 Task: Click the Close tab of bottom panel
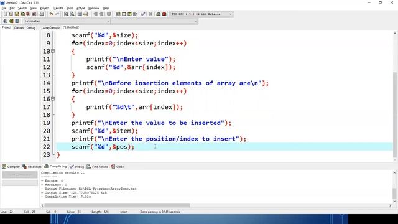tap(118, 167)
